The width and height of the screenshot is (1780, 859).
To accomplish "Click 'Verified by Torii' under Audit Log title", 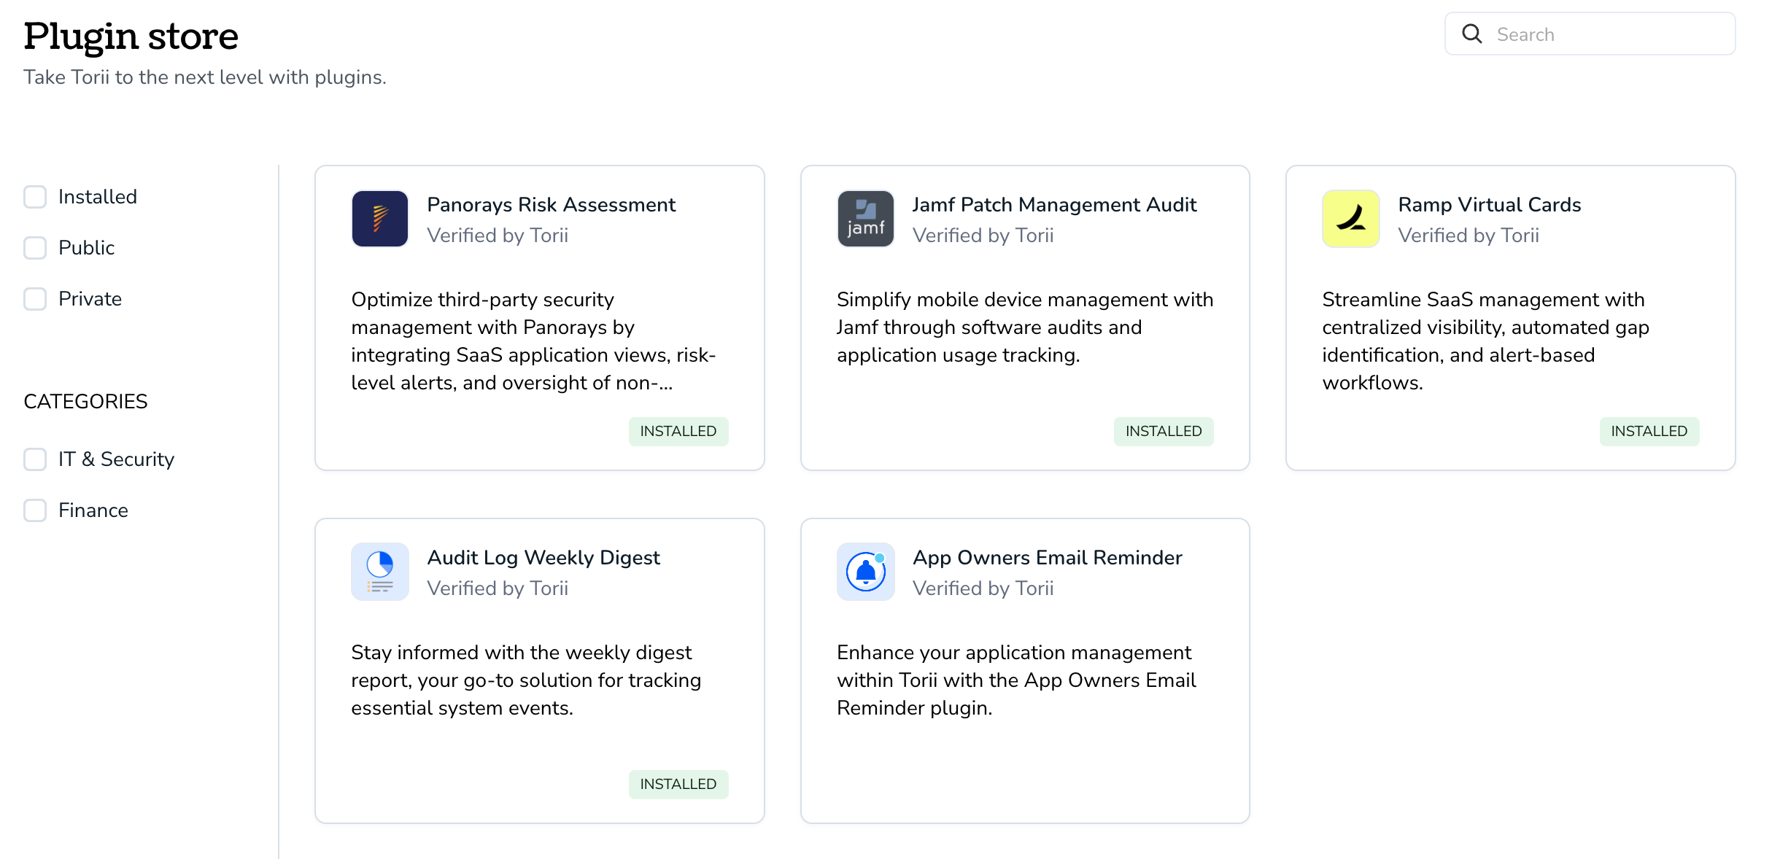I will point(498,588).
